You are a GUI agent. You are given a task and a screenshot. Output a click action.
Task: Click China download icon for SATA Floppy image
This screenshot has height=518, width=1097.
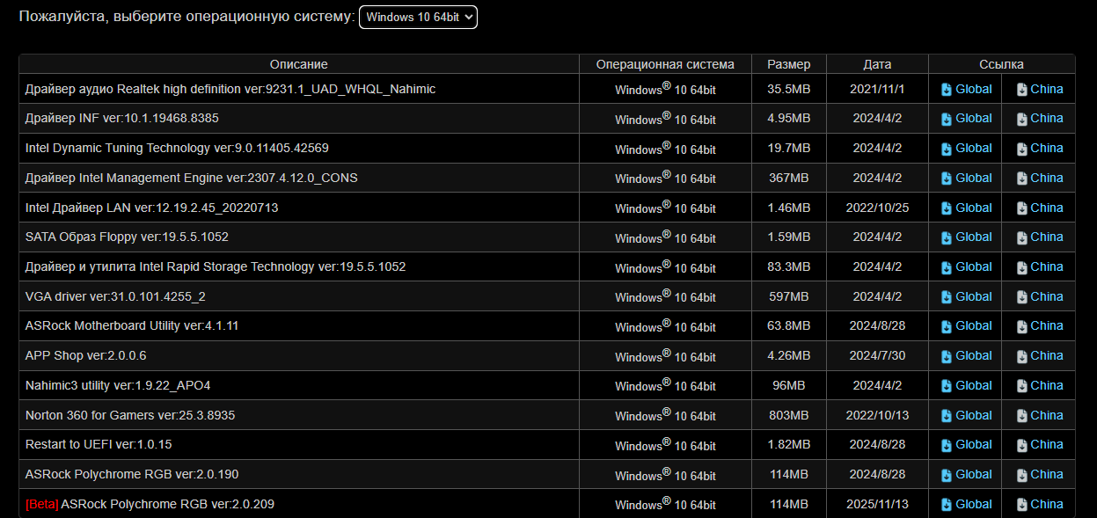(x=1021, y=237)
